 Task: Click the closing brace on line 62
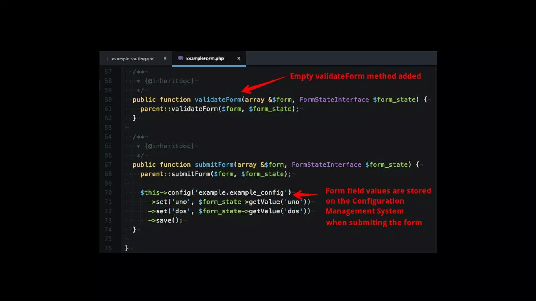point(134,118)
